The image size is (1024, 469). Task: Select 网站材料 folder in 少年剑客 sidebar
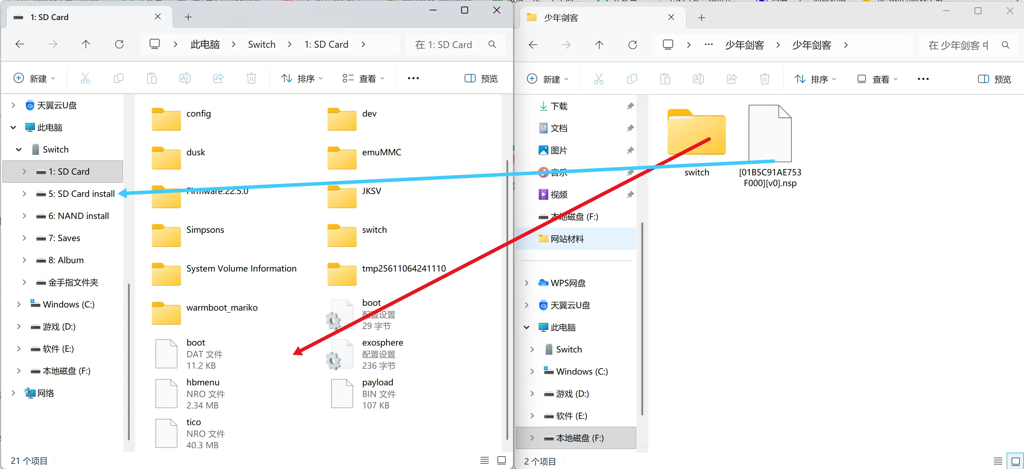click(x=576, y=238)
